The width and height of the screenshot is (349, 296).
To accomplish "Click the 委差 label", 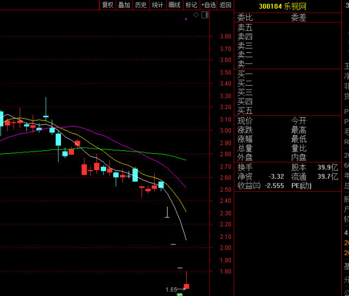I will (299, 17).
